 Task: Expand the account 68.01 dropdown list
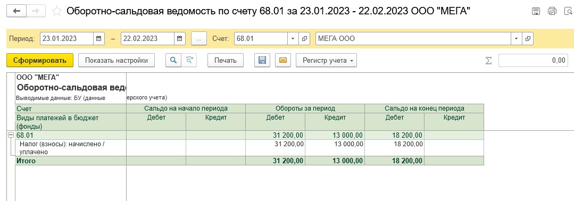[293, 38]
